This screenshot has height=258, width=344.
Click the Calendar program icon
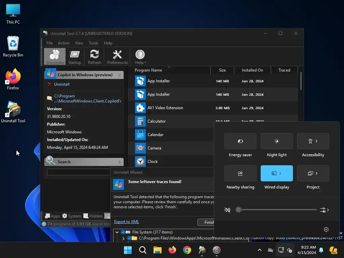(x=140, y=135)
